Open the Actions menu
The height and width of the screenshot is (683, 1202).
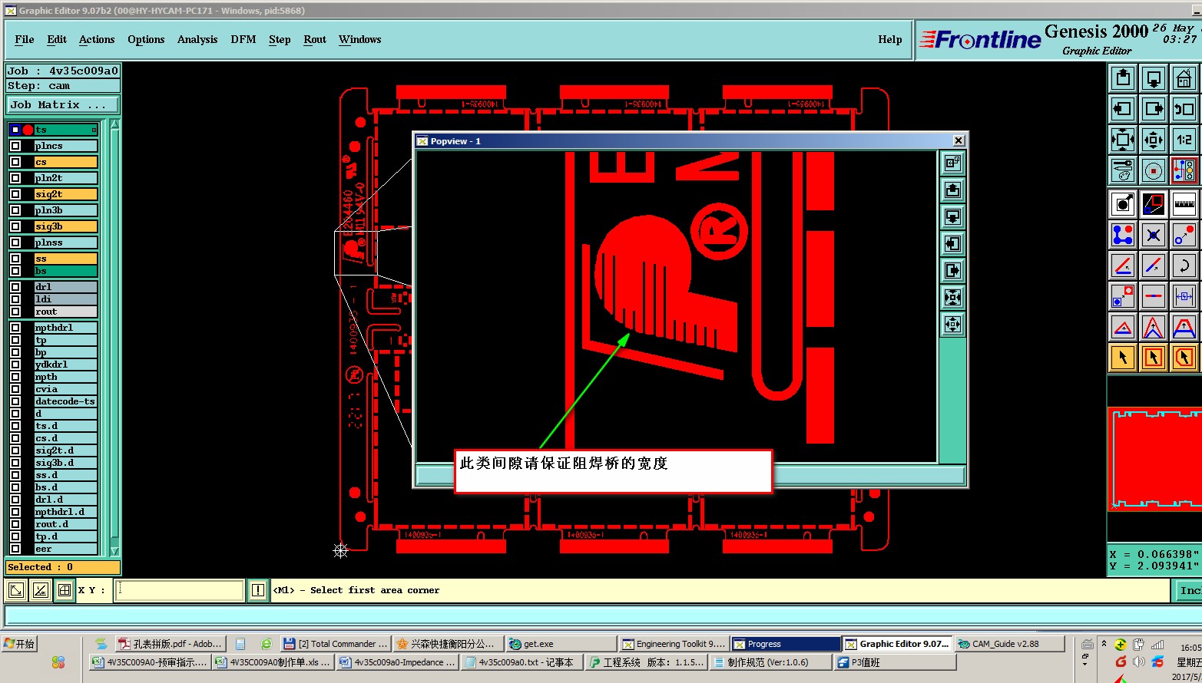(x=97, y=39)
